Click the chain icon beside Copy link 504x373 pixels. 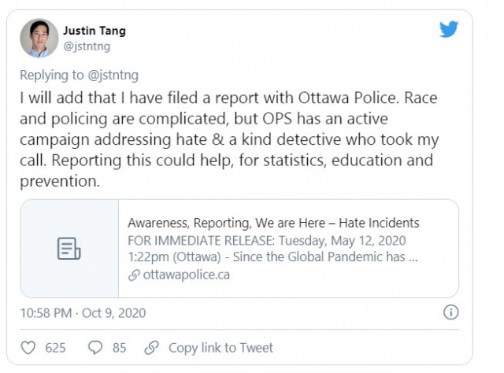151,348
